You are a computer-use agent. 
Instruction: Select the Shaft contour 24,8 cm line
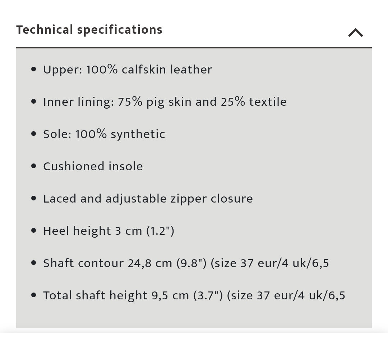coord(186,263)
